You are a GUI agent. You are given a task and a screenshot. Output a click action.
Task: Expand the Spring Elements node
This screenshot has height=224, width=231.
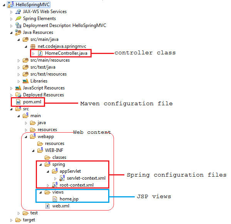pos(11,19)
